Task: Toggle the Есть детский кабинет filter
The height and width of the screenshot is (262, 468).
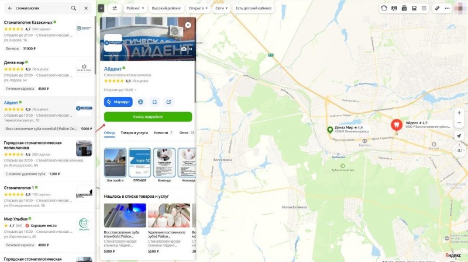Action: (253, 8)
